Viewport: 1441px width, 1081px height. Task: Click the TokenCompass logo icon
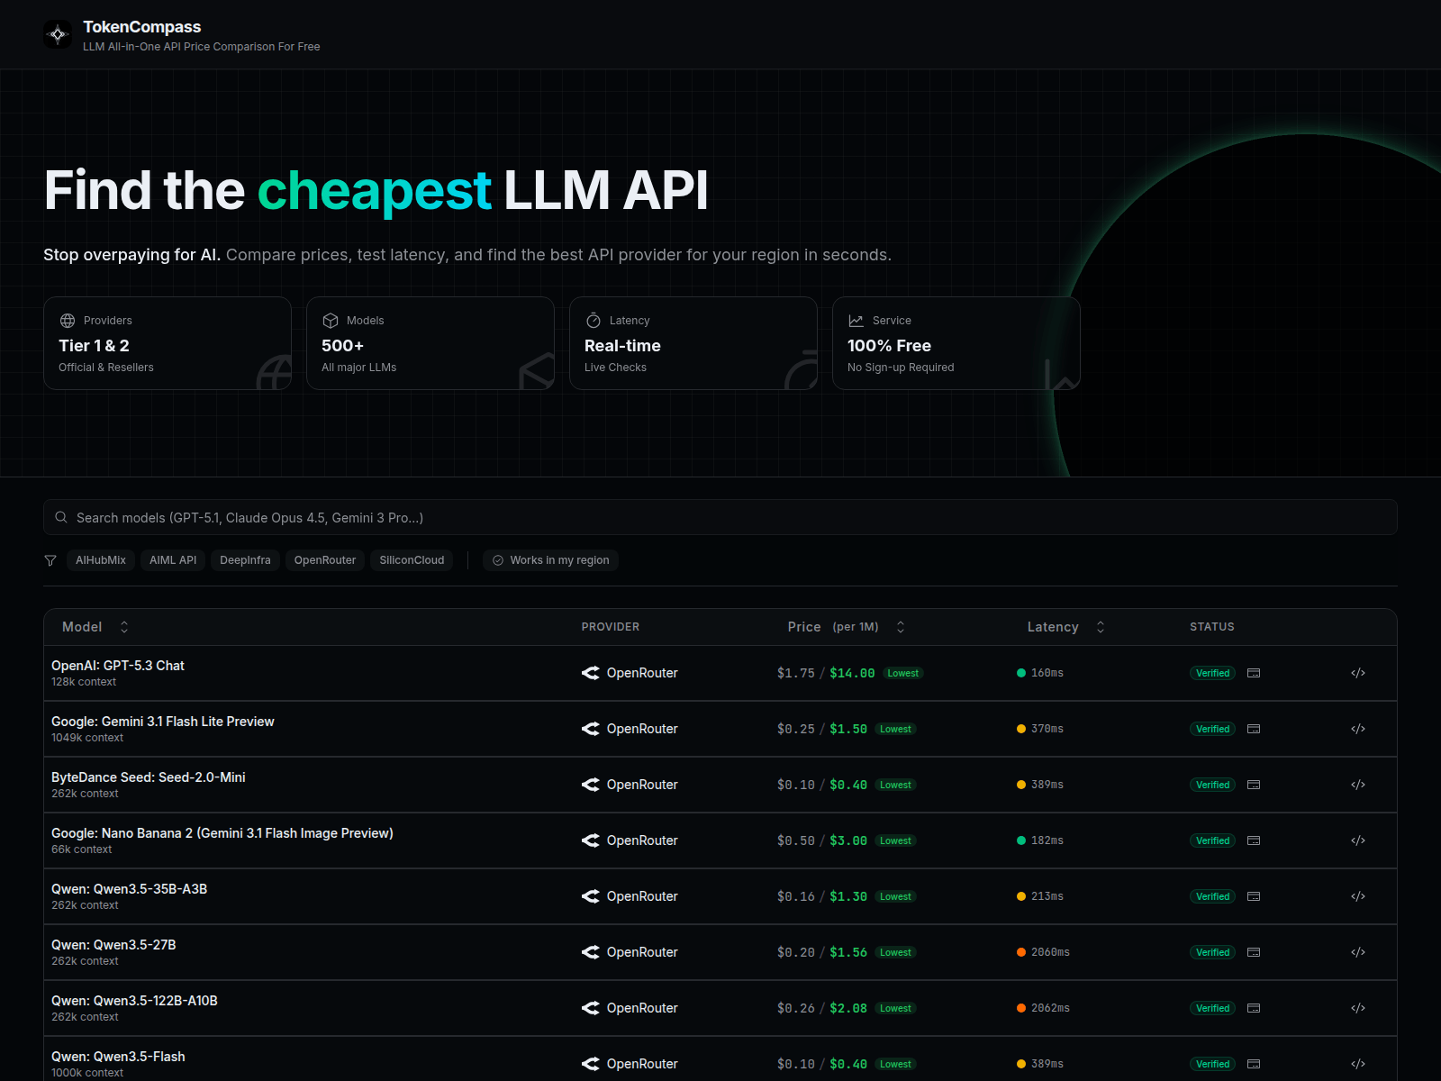pyautogui.click(x=58, y=34)
